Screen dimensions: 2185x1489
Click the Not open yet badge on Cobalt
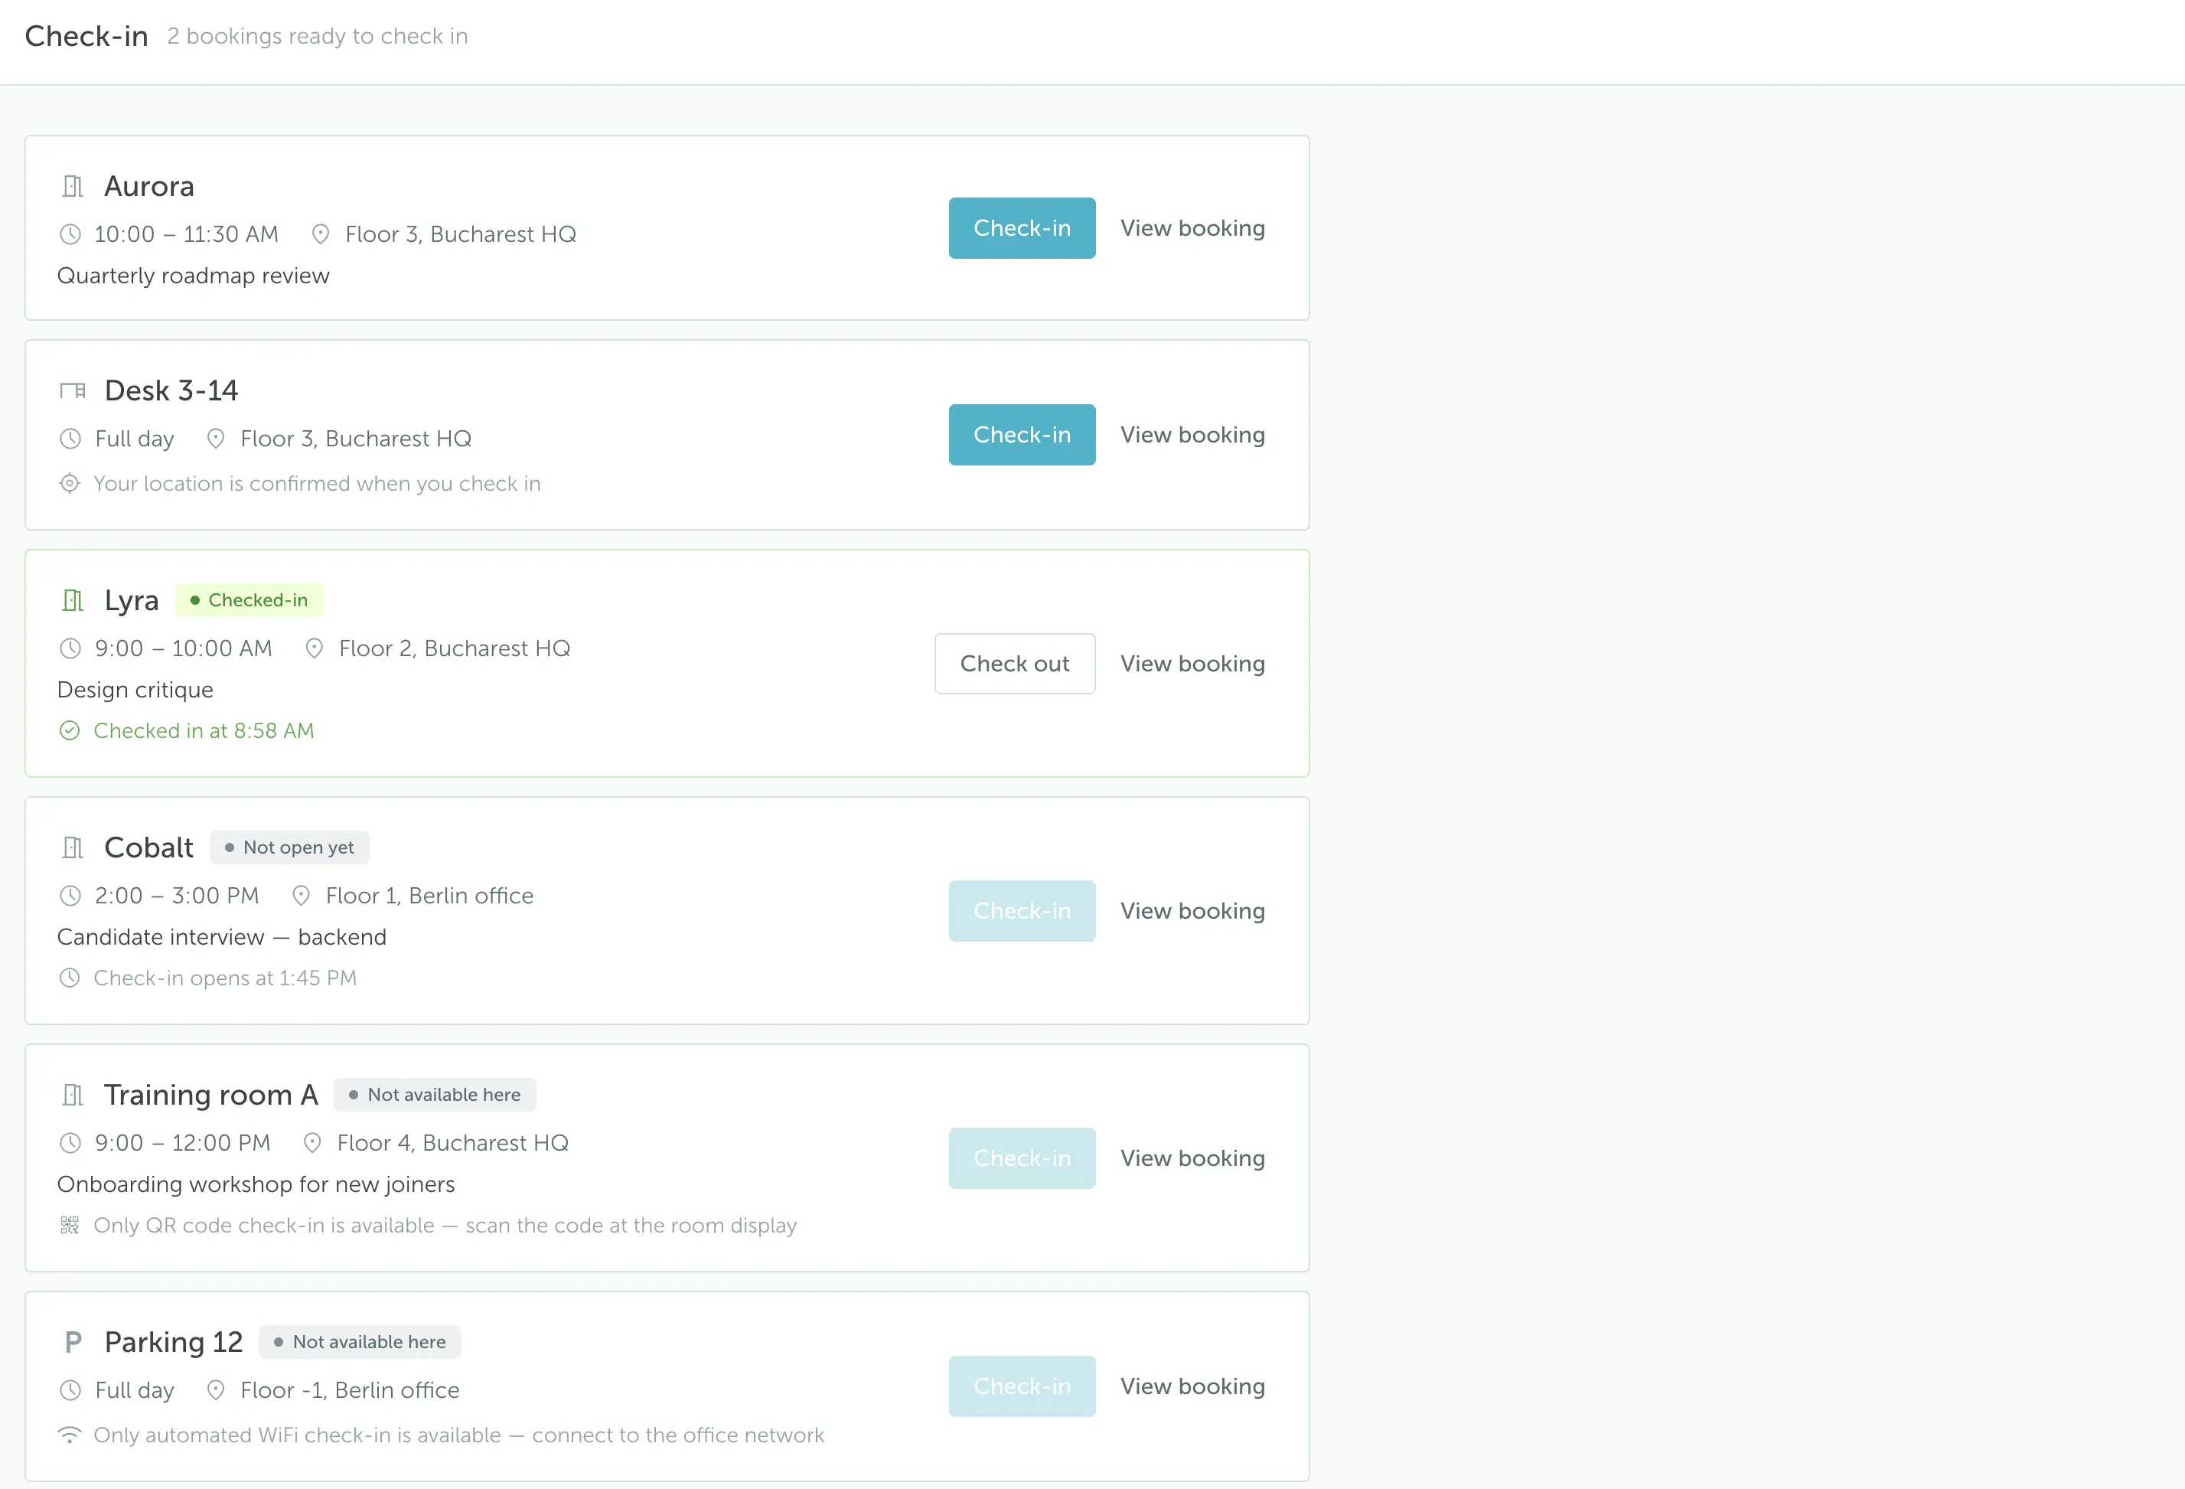click(289, 847)
